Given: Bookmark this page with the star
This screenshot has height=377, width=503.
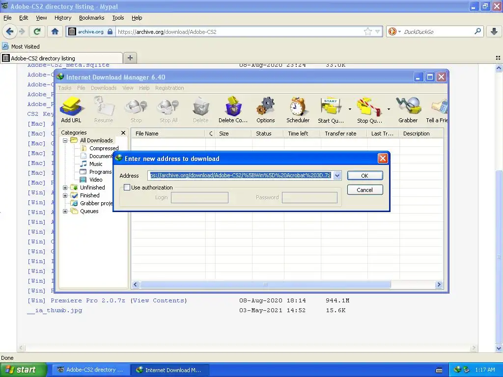Looking at the screenshot, I should [367, 31].
